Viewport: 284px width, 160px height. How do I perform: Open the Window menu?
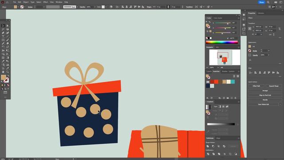tap(59, 2)
